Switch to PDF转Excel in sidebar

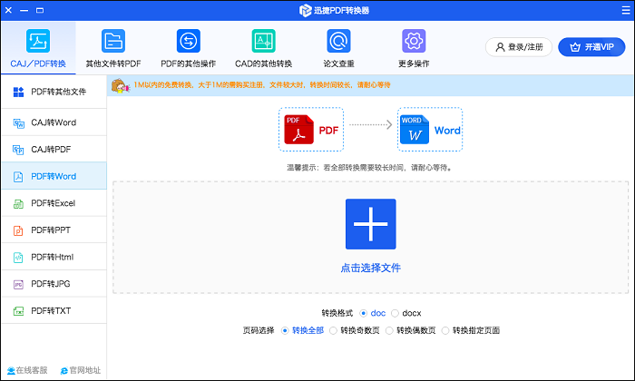coord(53,203)
